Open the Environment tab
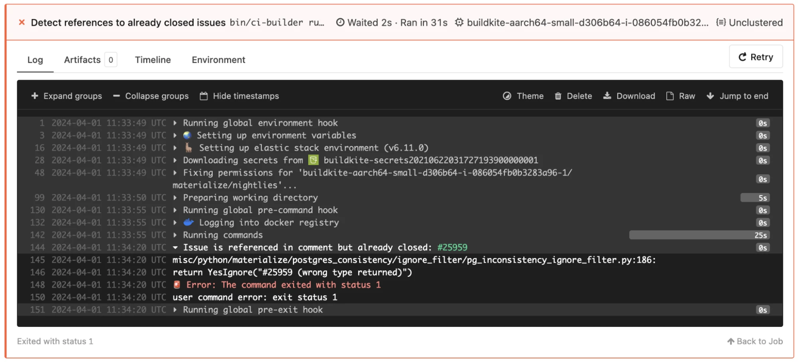 (x=218, y=60)
